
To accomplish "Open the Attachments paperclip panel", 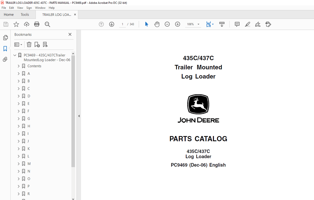I will [5, 59].
